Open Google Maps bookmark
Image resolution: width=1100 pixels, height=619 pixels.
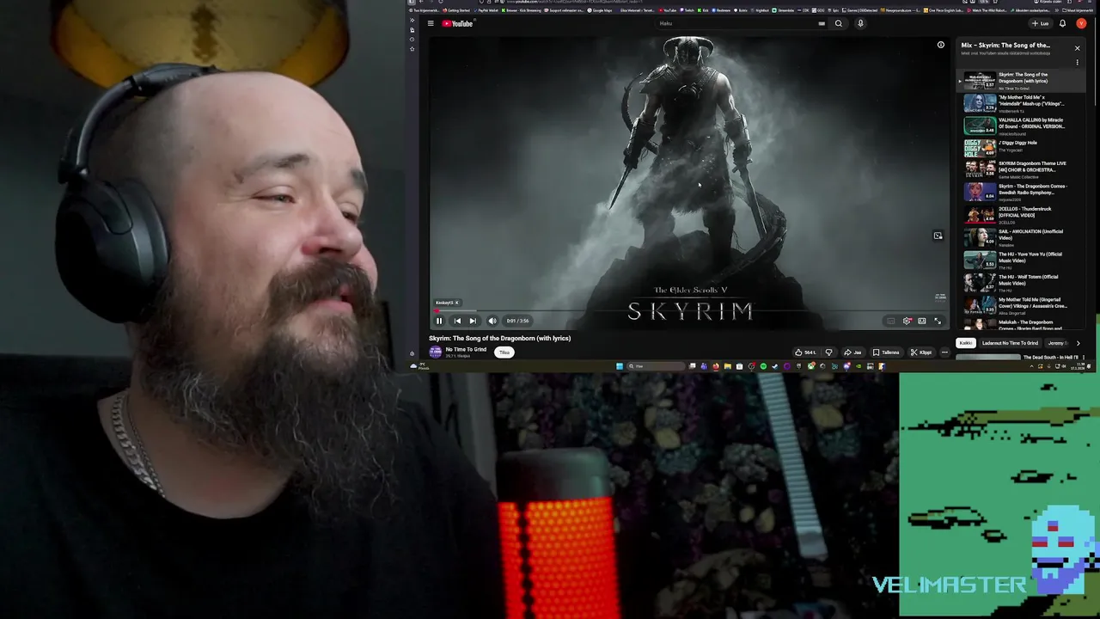(x=600, y=10)
